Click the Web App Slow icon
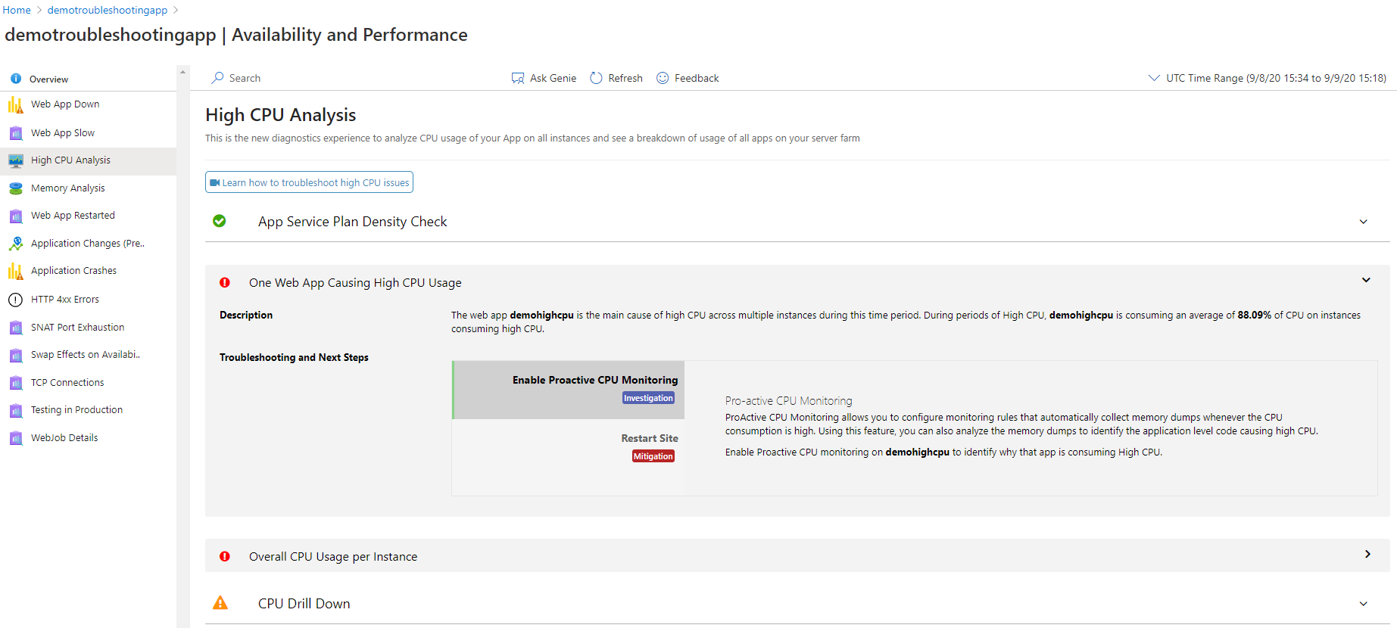The height and width of the screenshot is (628, 1397). (x=16, y=133)
